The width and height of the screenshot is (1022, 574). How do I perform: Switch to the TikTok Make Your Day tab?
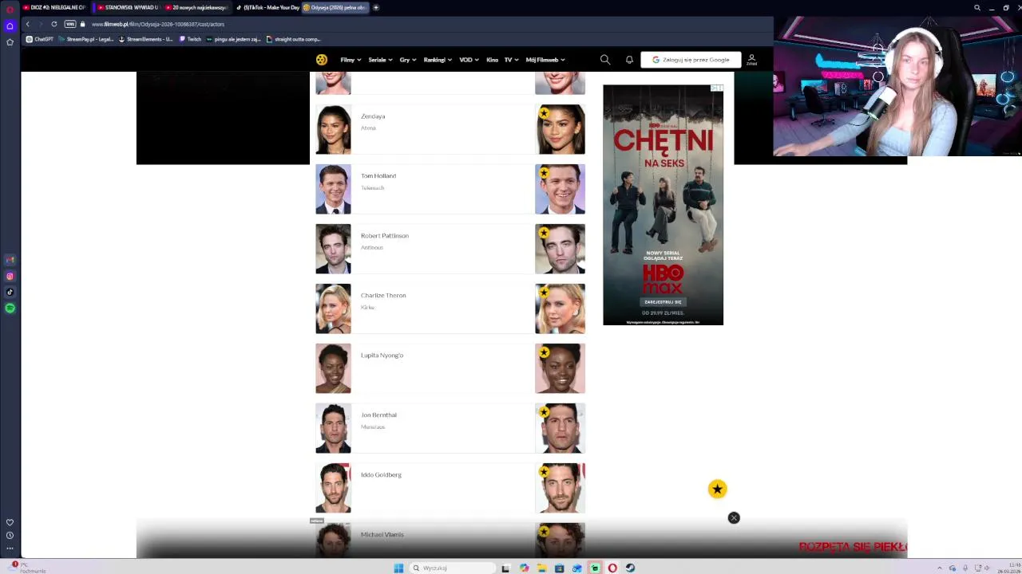click(267, 7)
